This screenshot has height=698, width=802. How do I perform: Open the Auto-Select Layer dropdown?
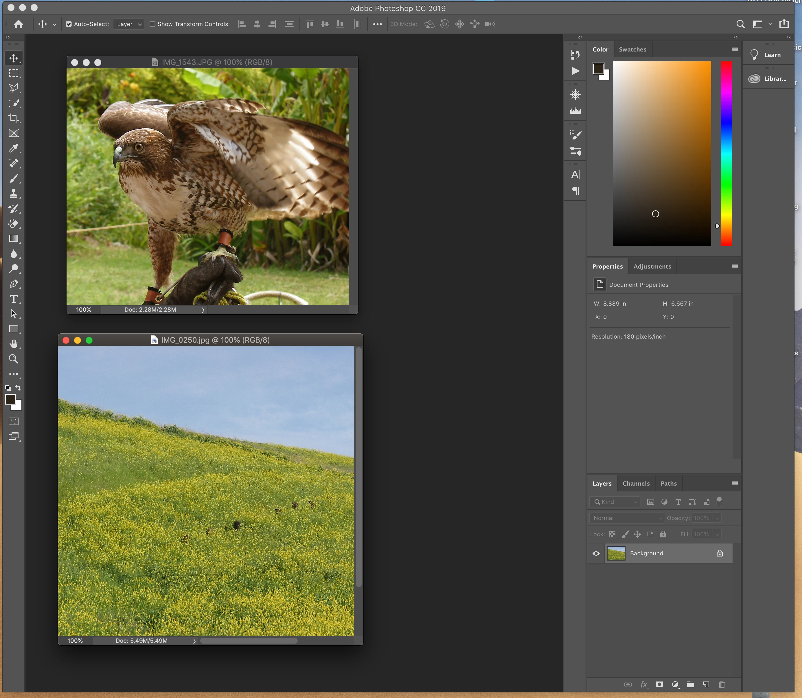[129, 24]
